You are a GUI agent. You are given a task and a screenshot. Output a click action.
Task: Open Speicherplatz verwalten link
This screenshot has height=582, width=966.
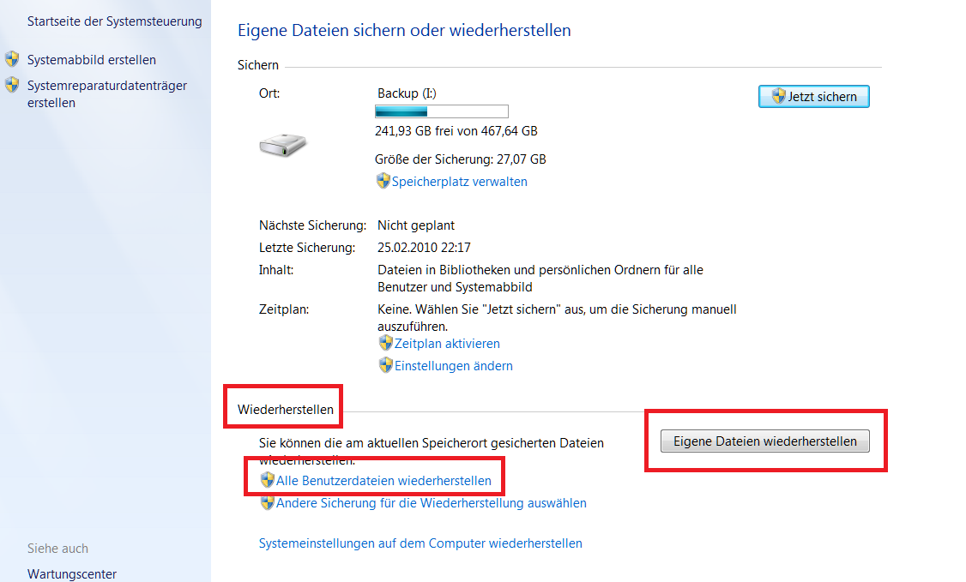point(460,182)
